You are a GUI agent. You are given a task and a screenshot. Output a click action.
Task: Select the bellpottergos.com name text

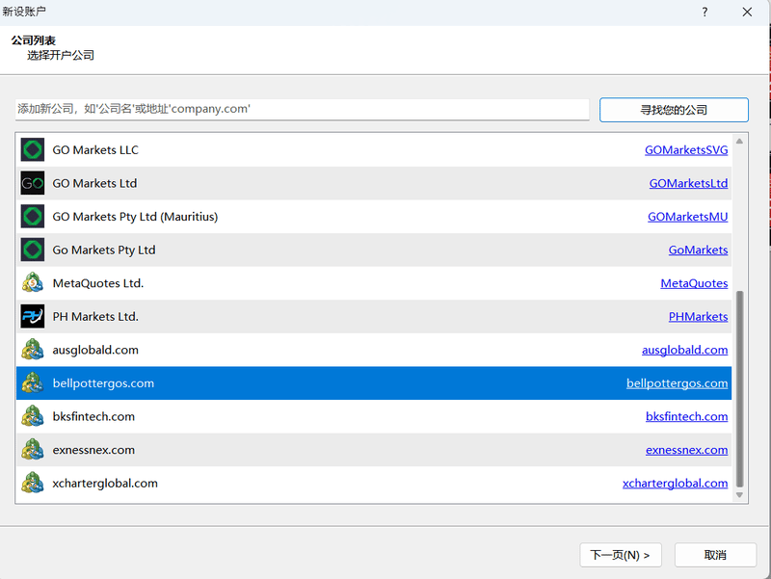(x=103, y=383)
